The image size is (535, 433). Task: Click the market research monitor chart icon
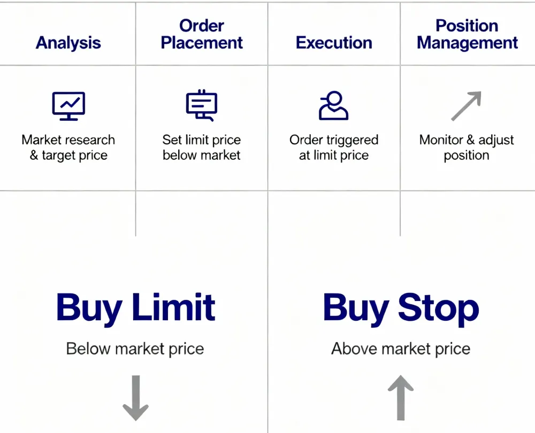click(68, 106)
